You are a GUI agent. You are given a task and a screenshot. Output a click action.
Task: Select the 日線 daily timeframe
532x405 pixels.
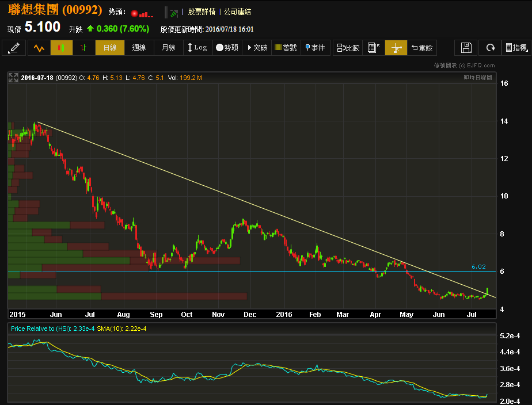click(x=110, y=48)
